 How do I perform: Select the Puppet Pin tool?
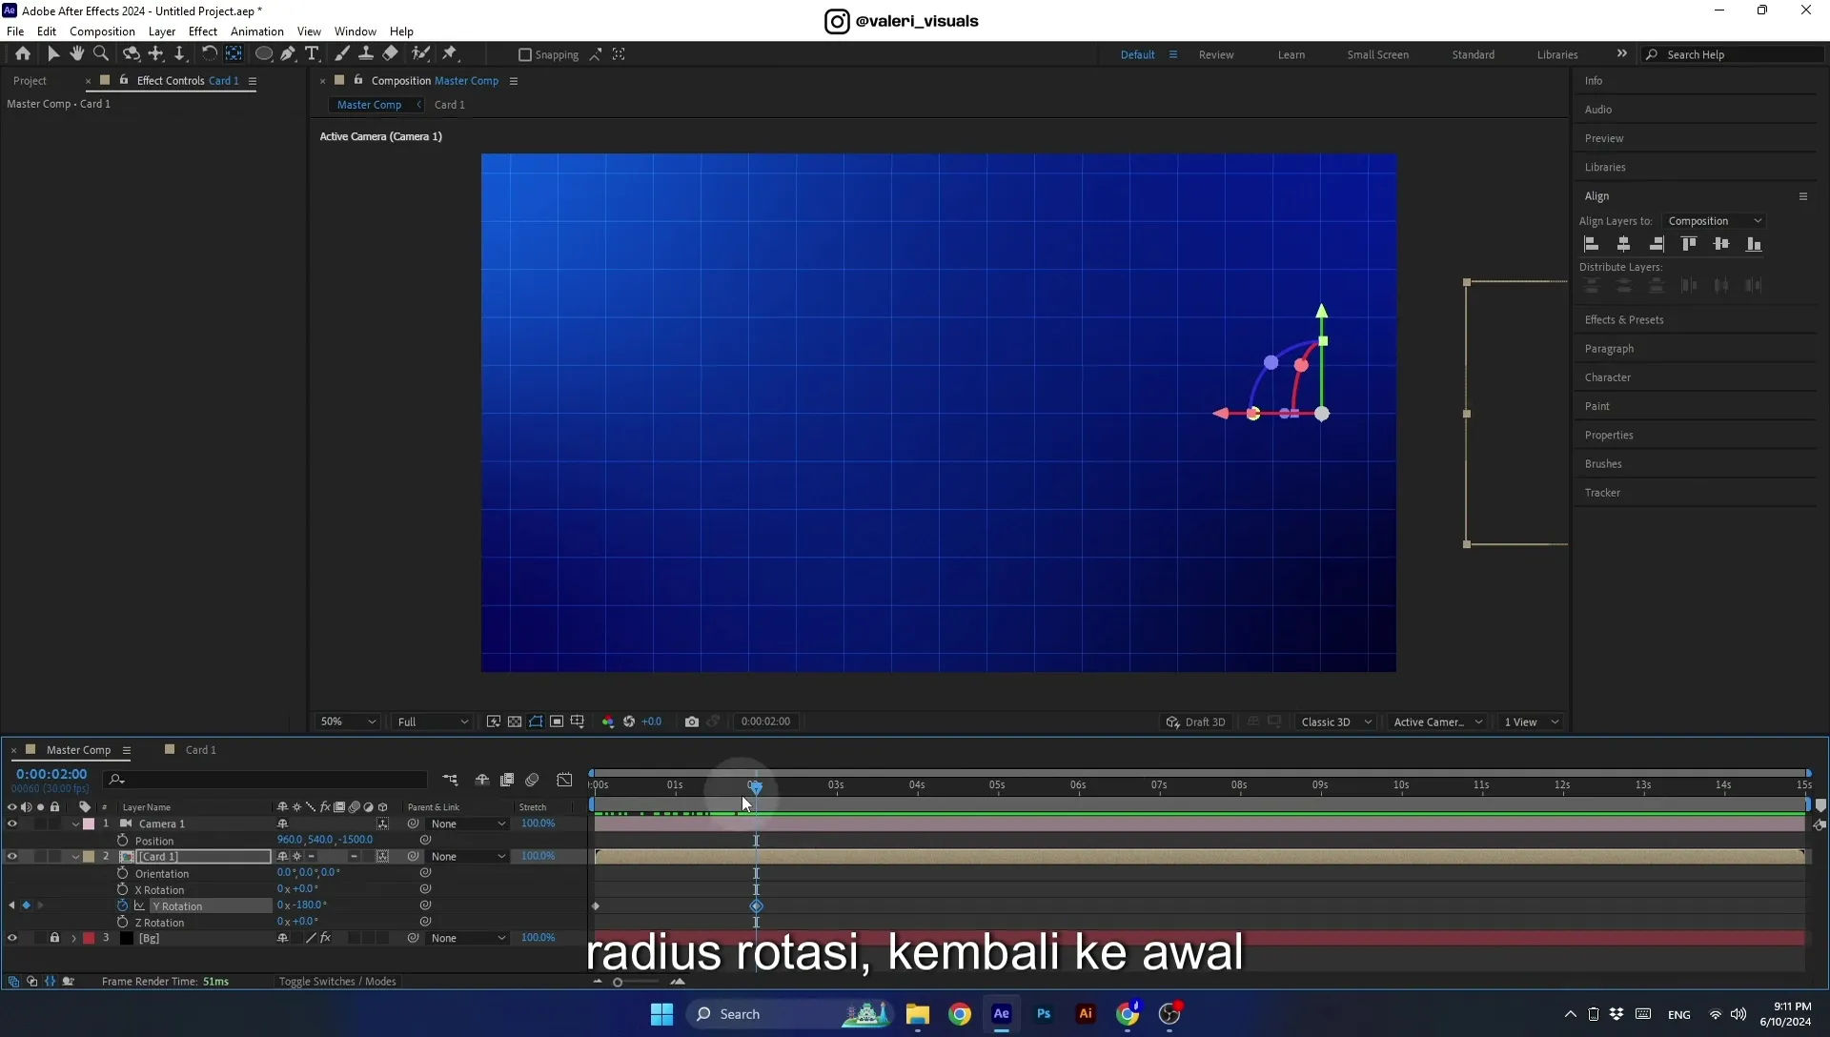[450, 54]
